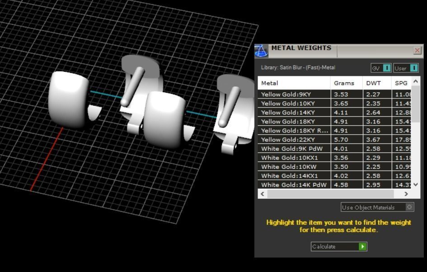
Task: Click the 4.58 grams value
Action: 341,185
